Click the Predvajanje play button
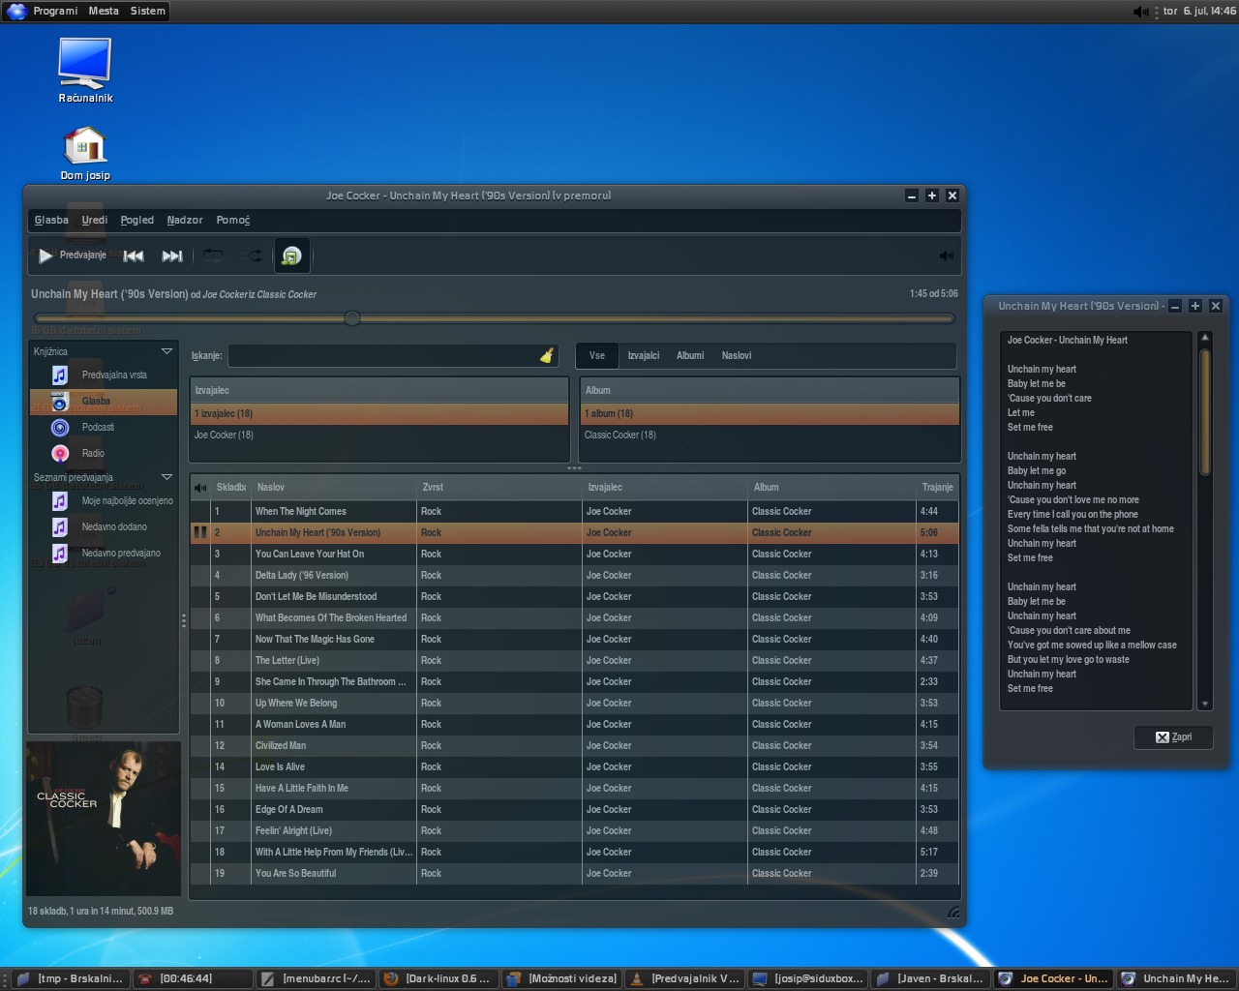The image size is (1239, 991). pos(72,255)
